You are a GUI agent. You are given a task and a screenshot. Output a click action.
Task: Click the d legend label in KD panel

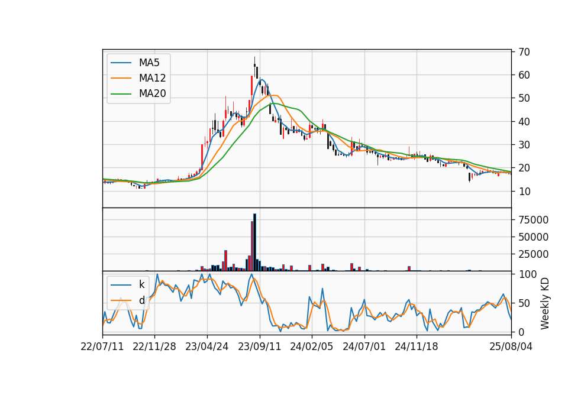point(141,300)
